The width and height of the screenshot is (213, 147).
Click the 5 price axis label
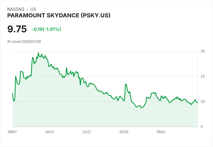click(202, 127)
